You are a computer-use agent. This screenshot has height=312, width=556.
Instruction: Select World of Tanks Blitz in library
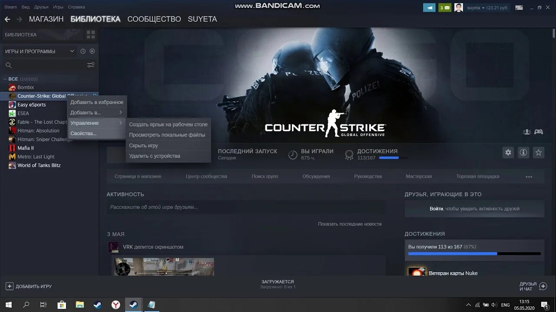pyautogui.click(x=39, y=165)
